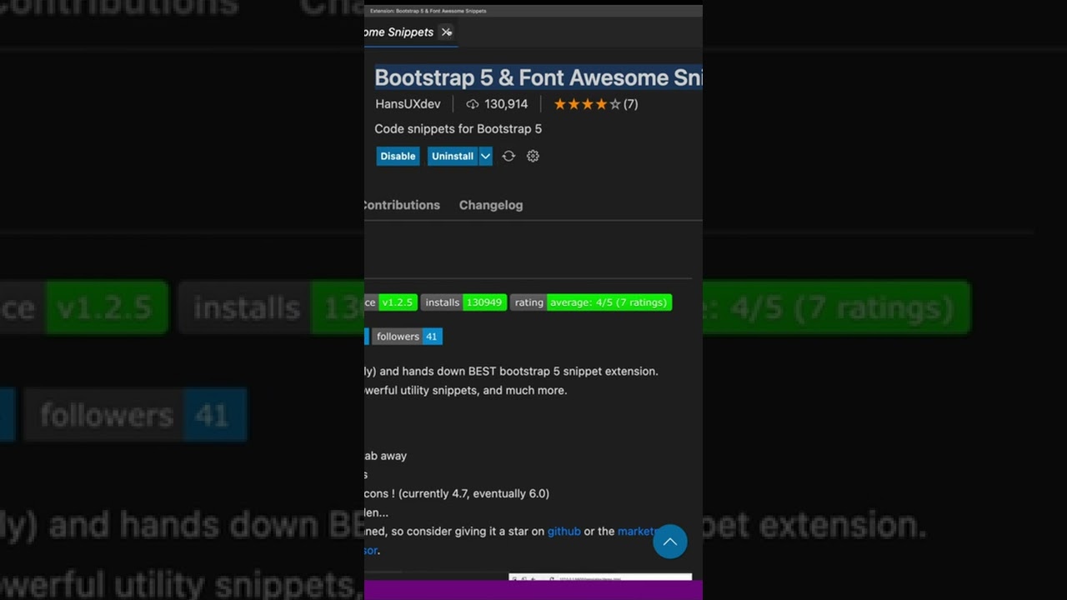Click the installs 130949 badge
1067x600 pixels.
pyautogui.click(x=463, y=302)
